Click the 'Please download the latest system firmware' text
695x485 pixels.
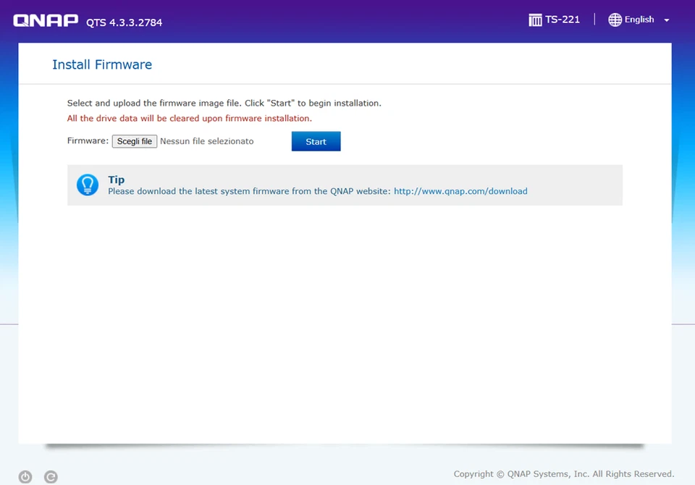tap(249, 191)
